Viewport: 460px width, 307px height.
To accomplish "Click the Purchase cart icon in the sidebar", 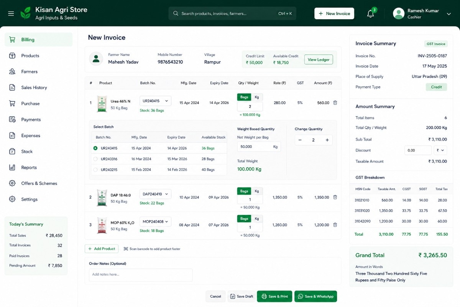I will (12, 104).
